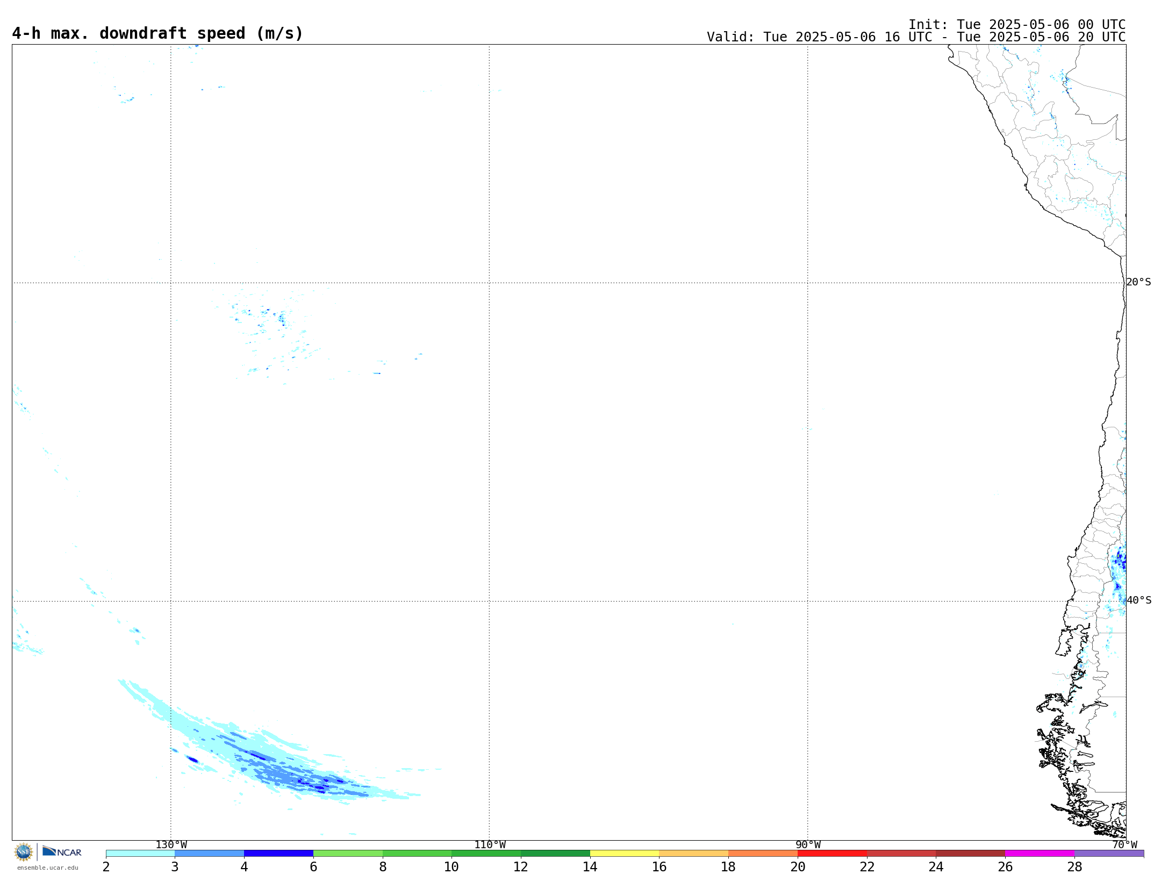Click the 40°S latitude label
The image size is (1161, 874).
point(1139,600)
